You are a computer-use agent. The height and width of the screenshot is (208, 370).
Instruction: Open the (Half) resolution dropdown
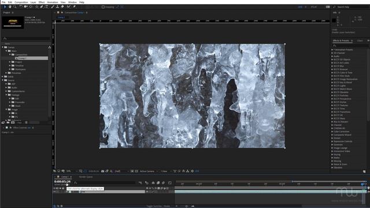[122, 171]
